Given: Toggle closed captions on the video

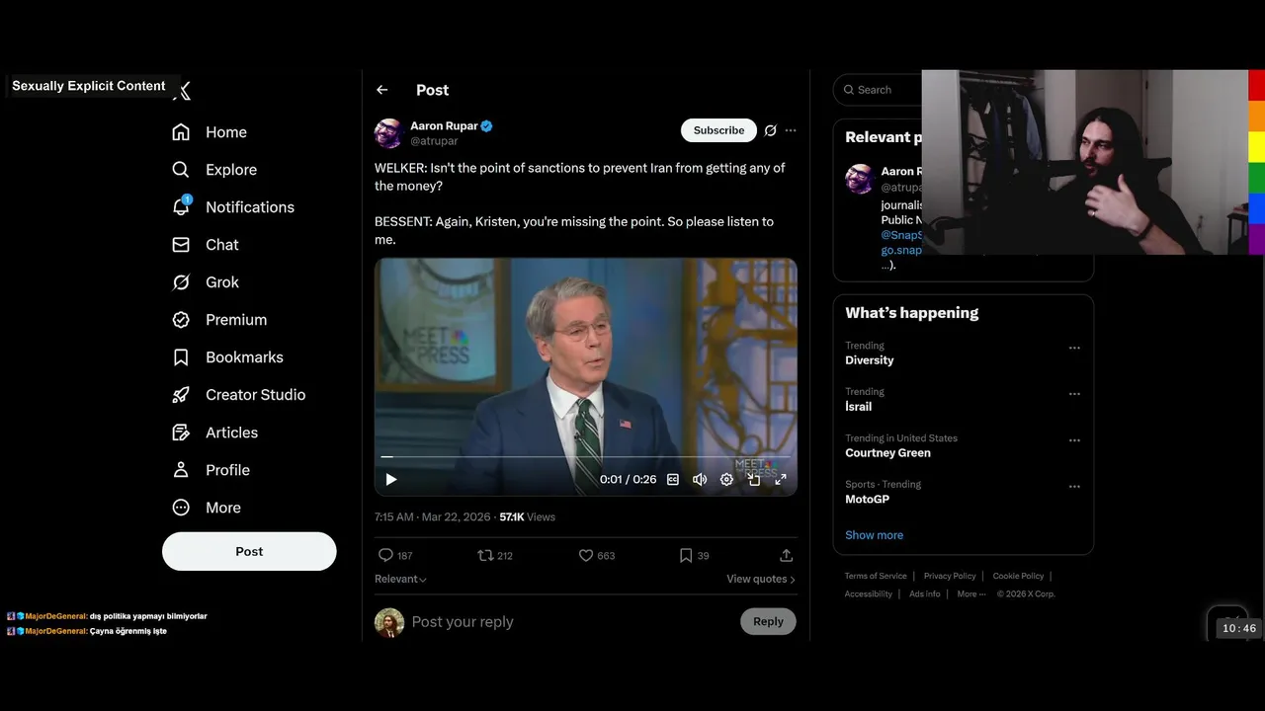Looking at the screenshot, I should point(673,479).
